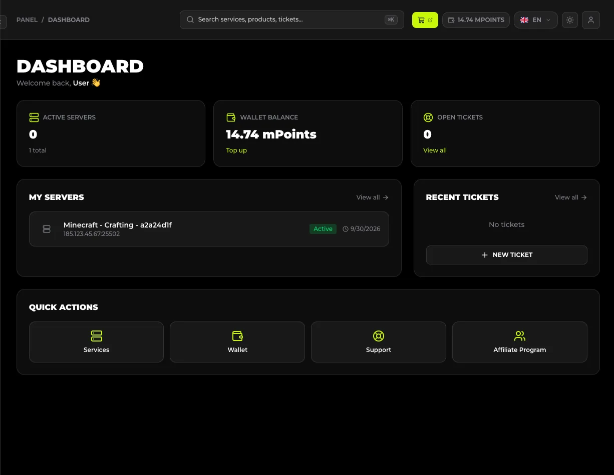Open the EN language dropdown
614x475 pixels.
pos(535,20)
